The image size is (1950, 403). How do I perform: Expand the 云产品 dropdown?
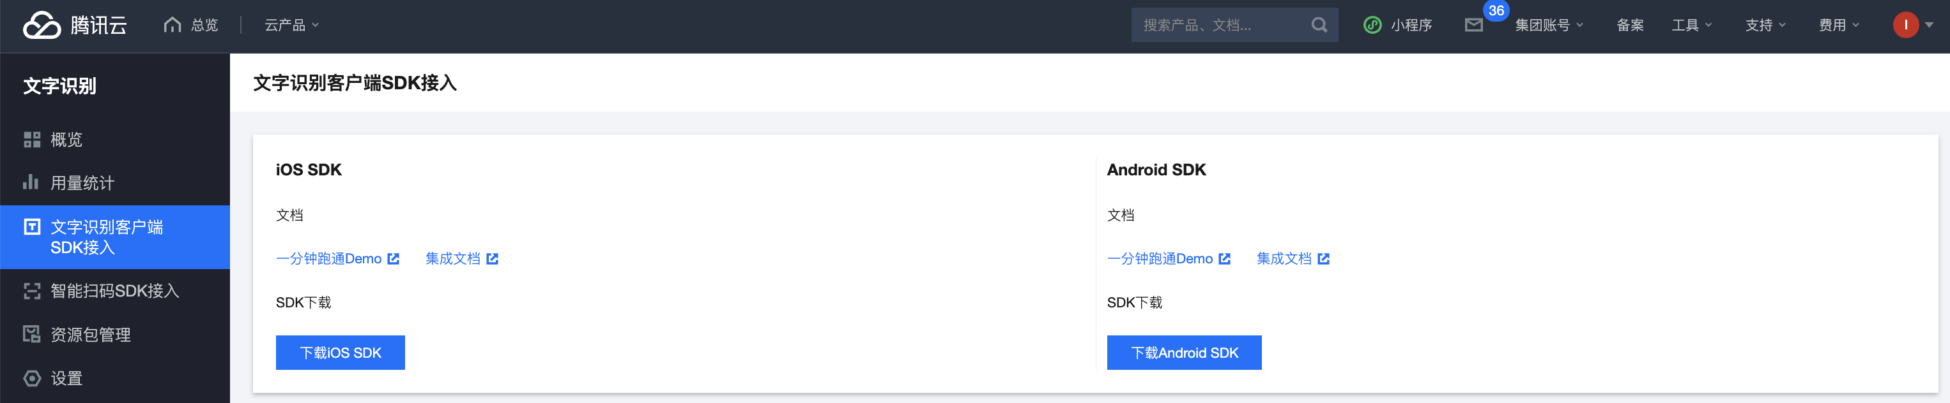(291, 25)
